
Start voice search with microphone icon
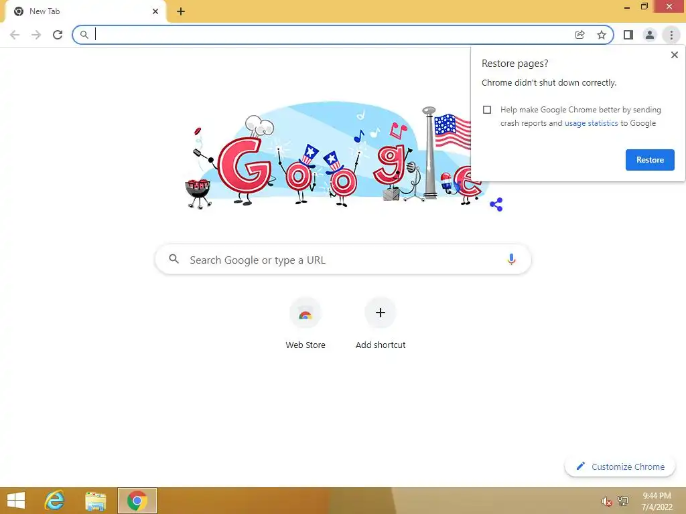tap(511, 260)
